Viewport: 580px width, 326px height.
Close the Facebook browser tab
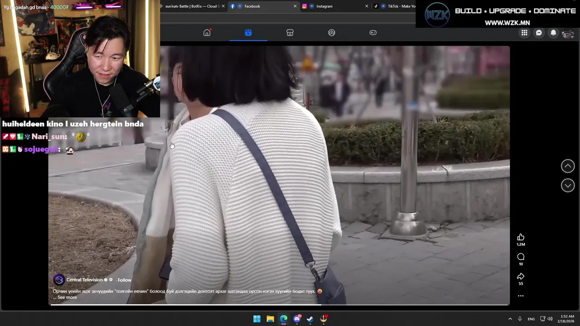(295, 6)
